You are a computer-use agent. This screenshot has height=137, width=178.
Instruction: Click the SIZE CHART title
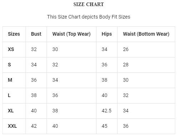click(x=88, y=5)
